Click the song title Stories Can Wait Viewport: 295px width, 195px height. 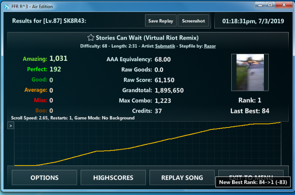147,38
